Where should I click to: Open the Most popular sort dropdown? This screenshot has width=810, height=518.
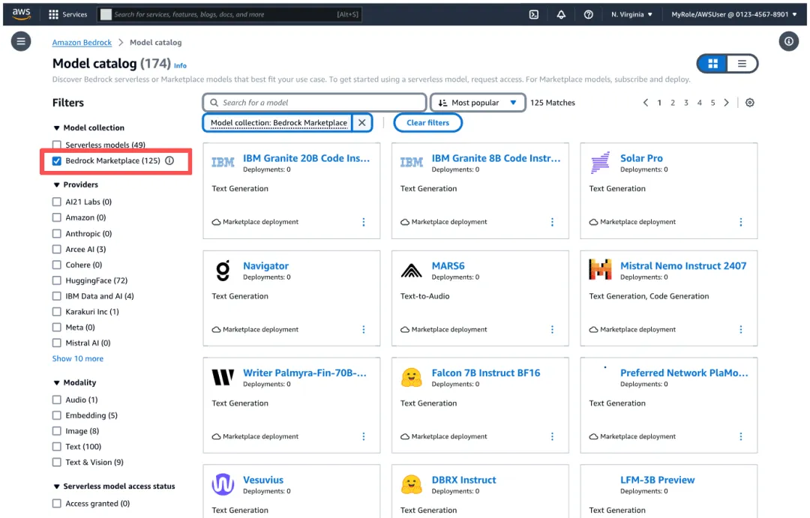point(478,103)
